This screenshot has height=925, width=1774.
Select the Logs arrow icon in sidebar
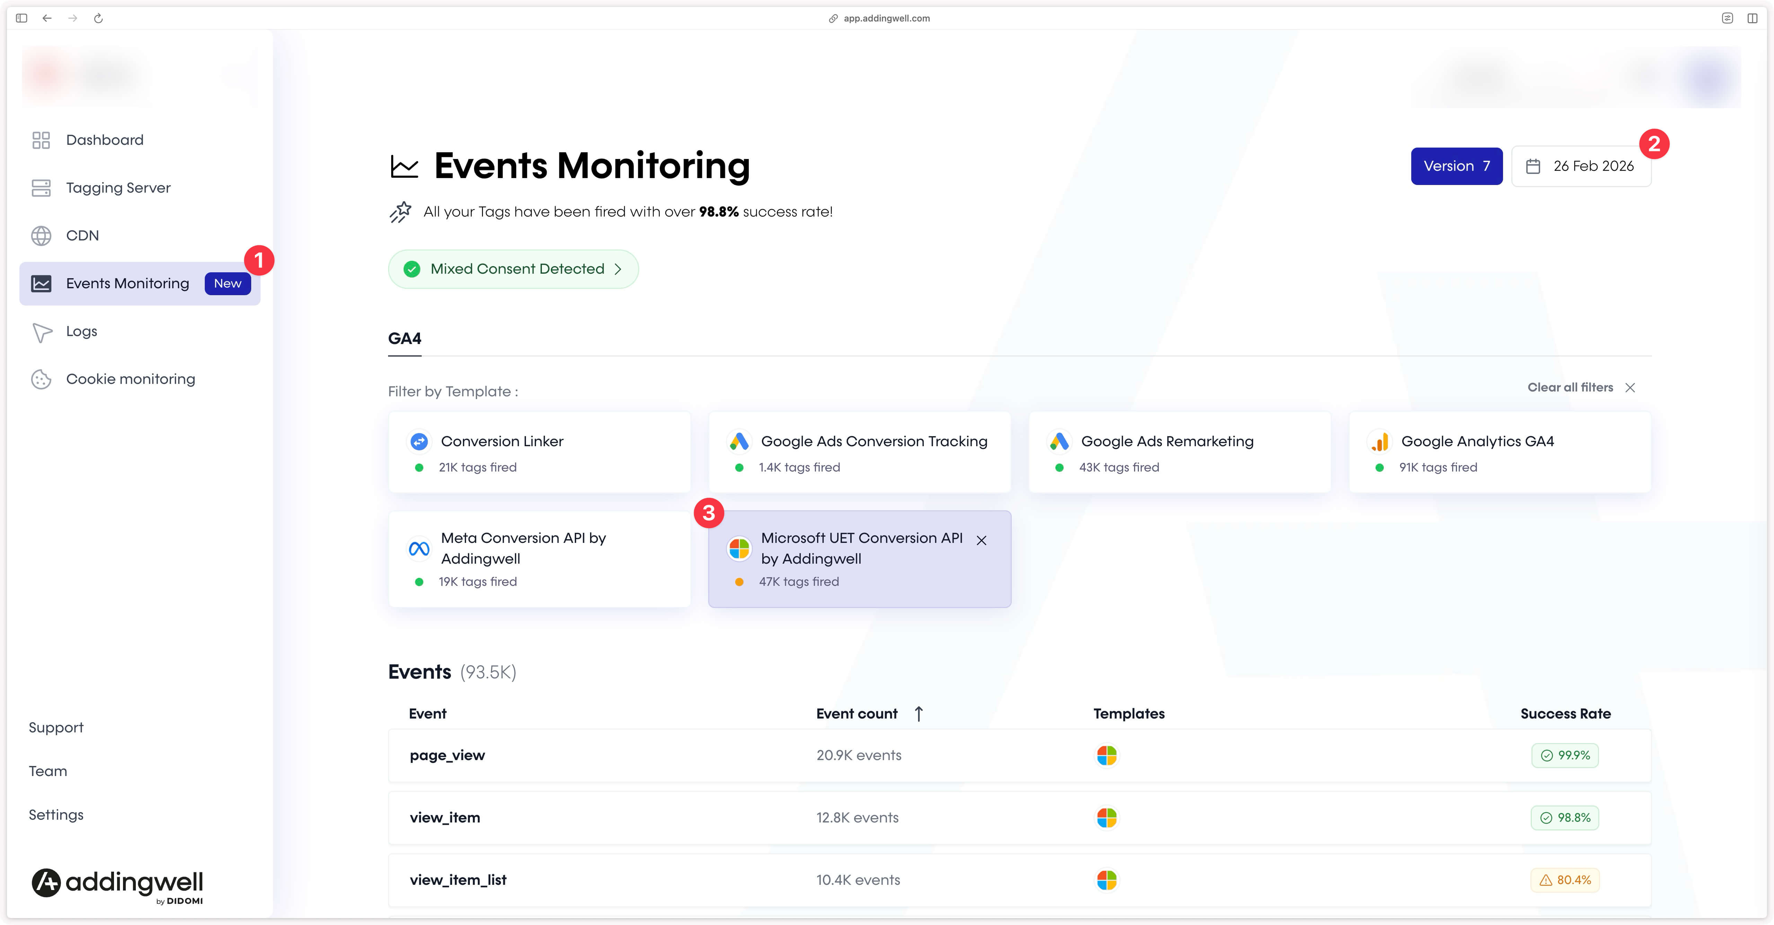(41, 331)
